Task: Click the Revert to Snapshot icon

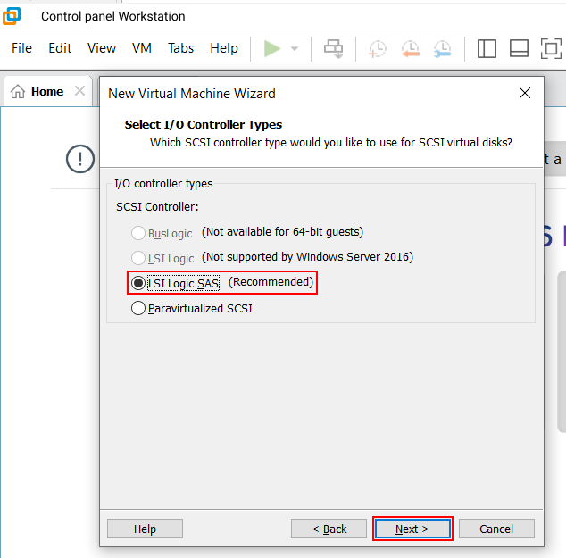Action: (410, 48)
